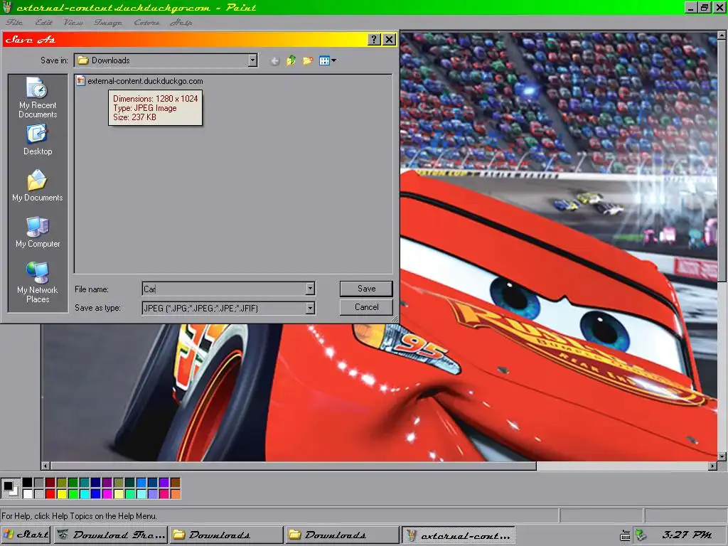Click the vertical scrollbar down arrow
The height and width of the screenshot is (546, 728).
click(722, 457)
